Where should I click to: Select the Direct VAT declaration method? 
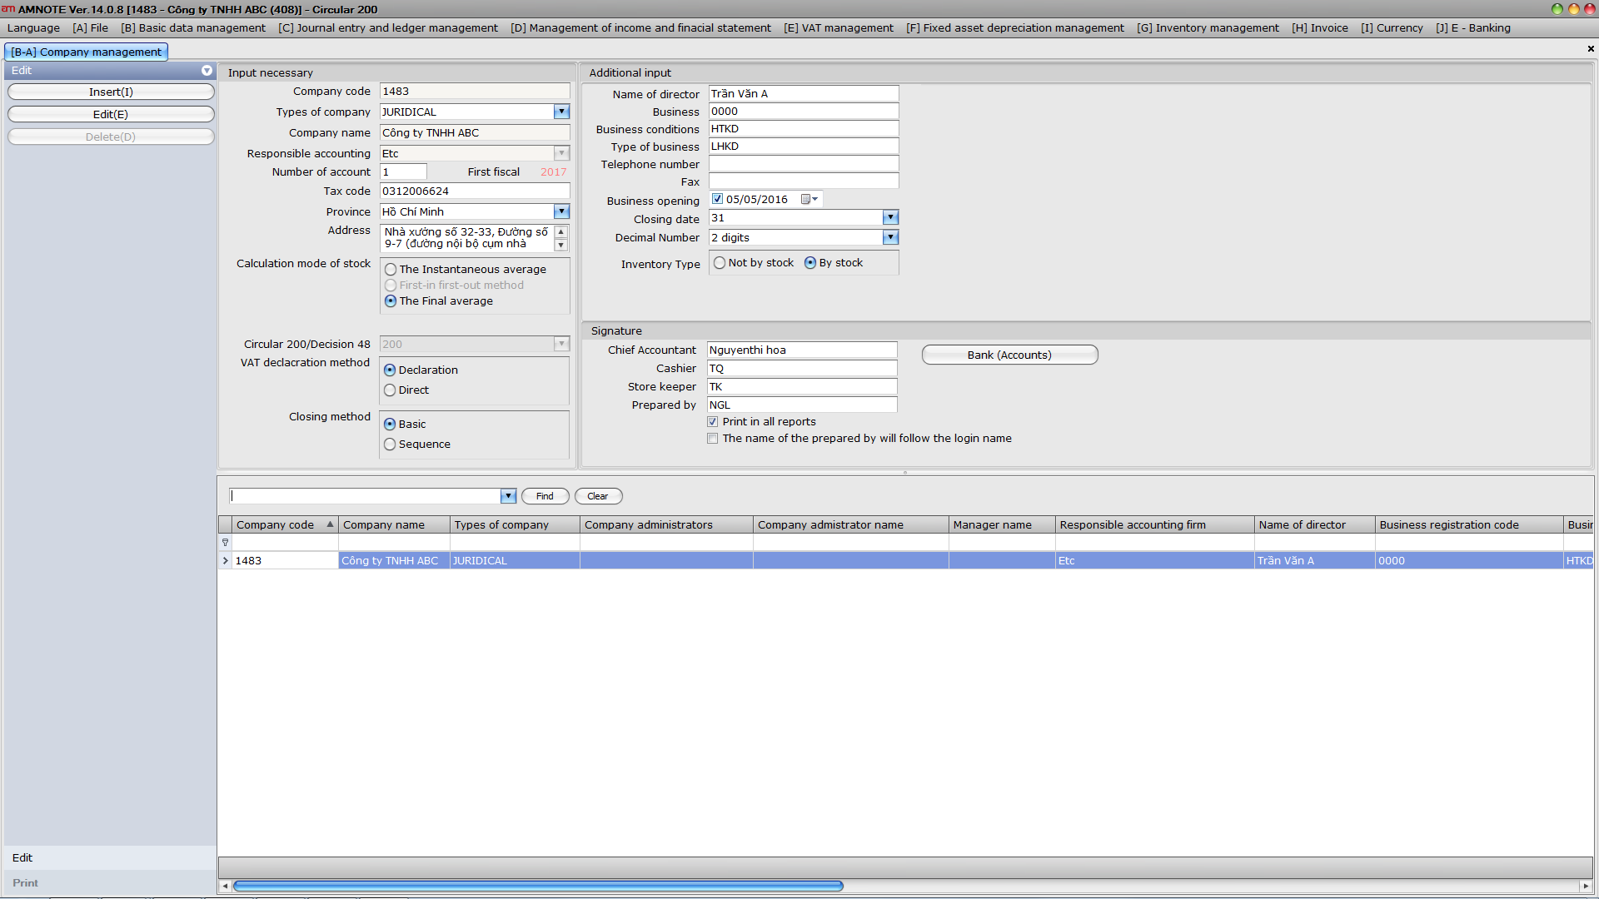(x=390, y=390)
